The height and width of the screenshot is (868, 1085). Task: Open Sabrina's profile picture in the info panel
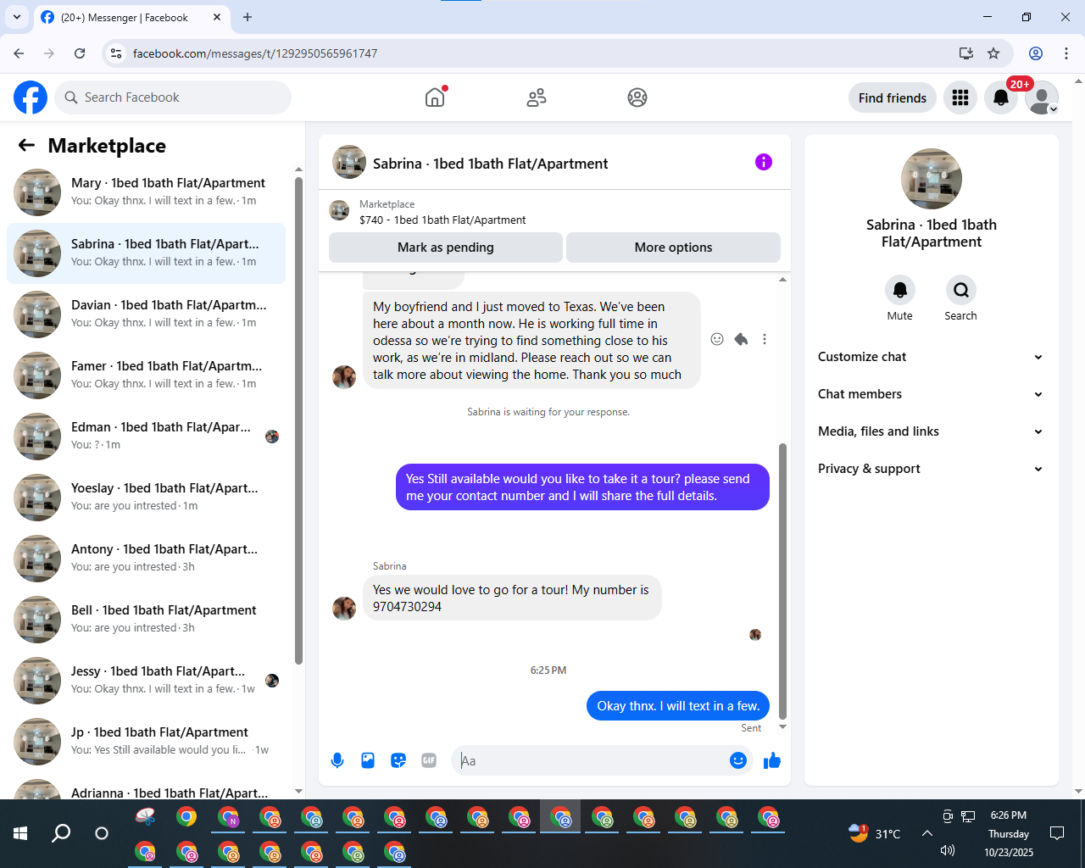point(932,179)
